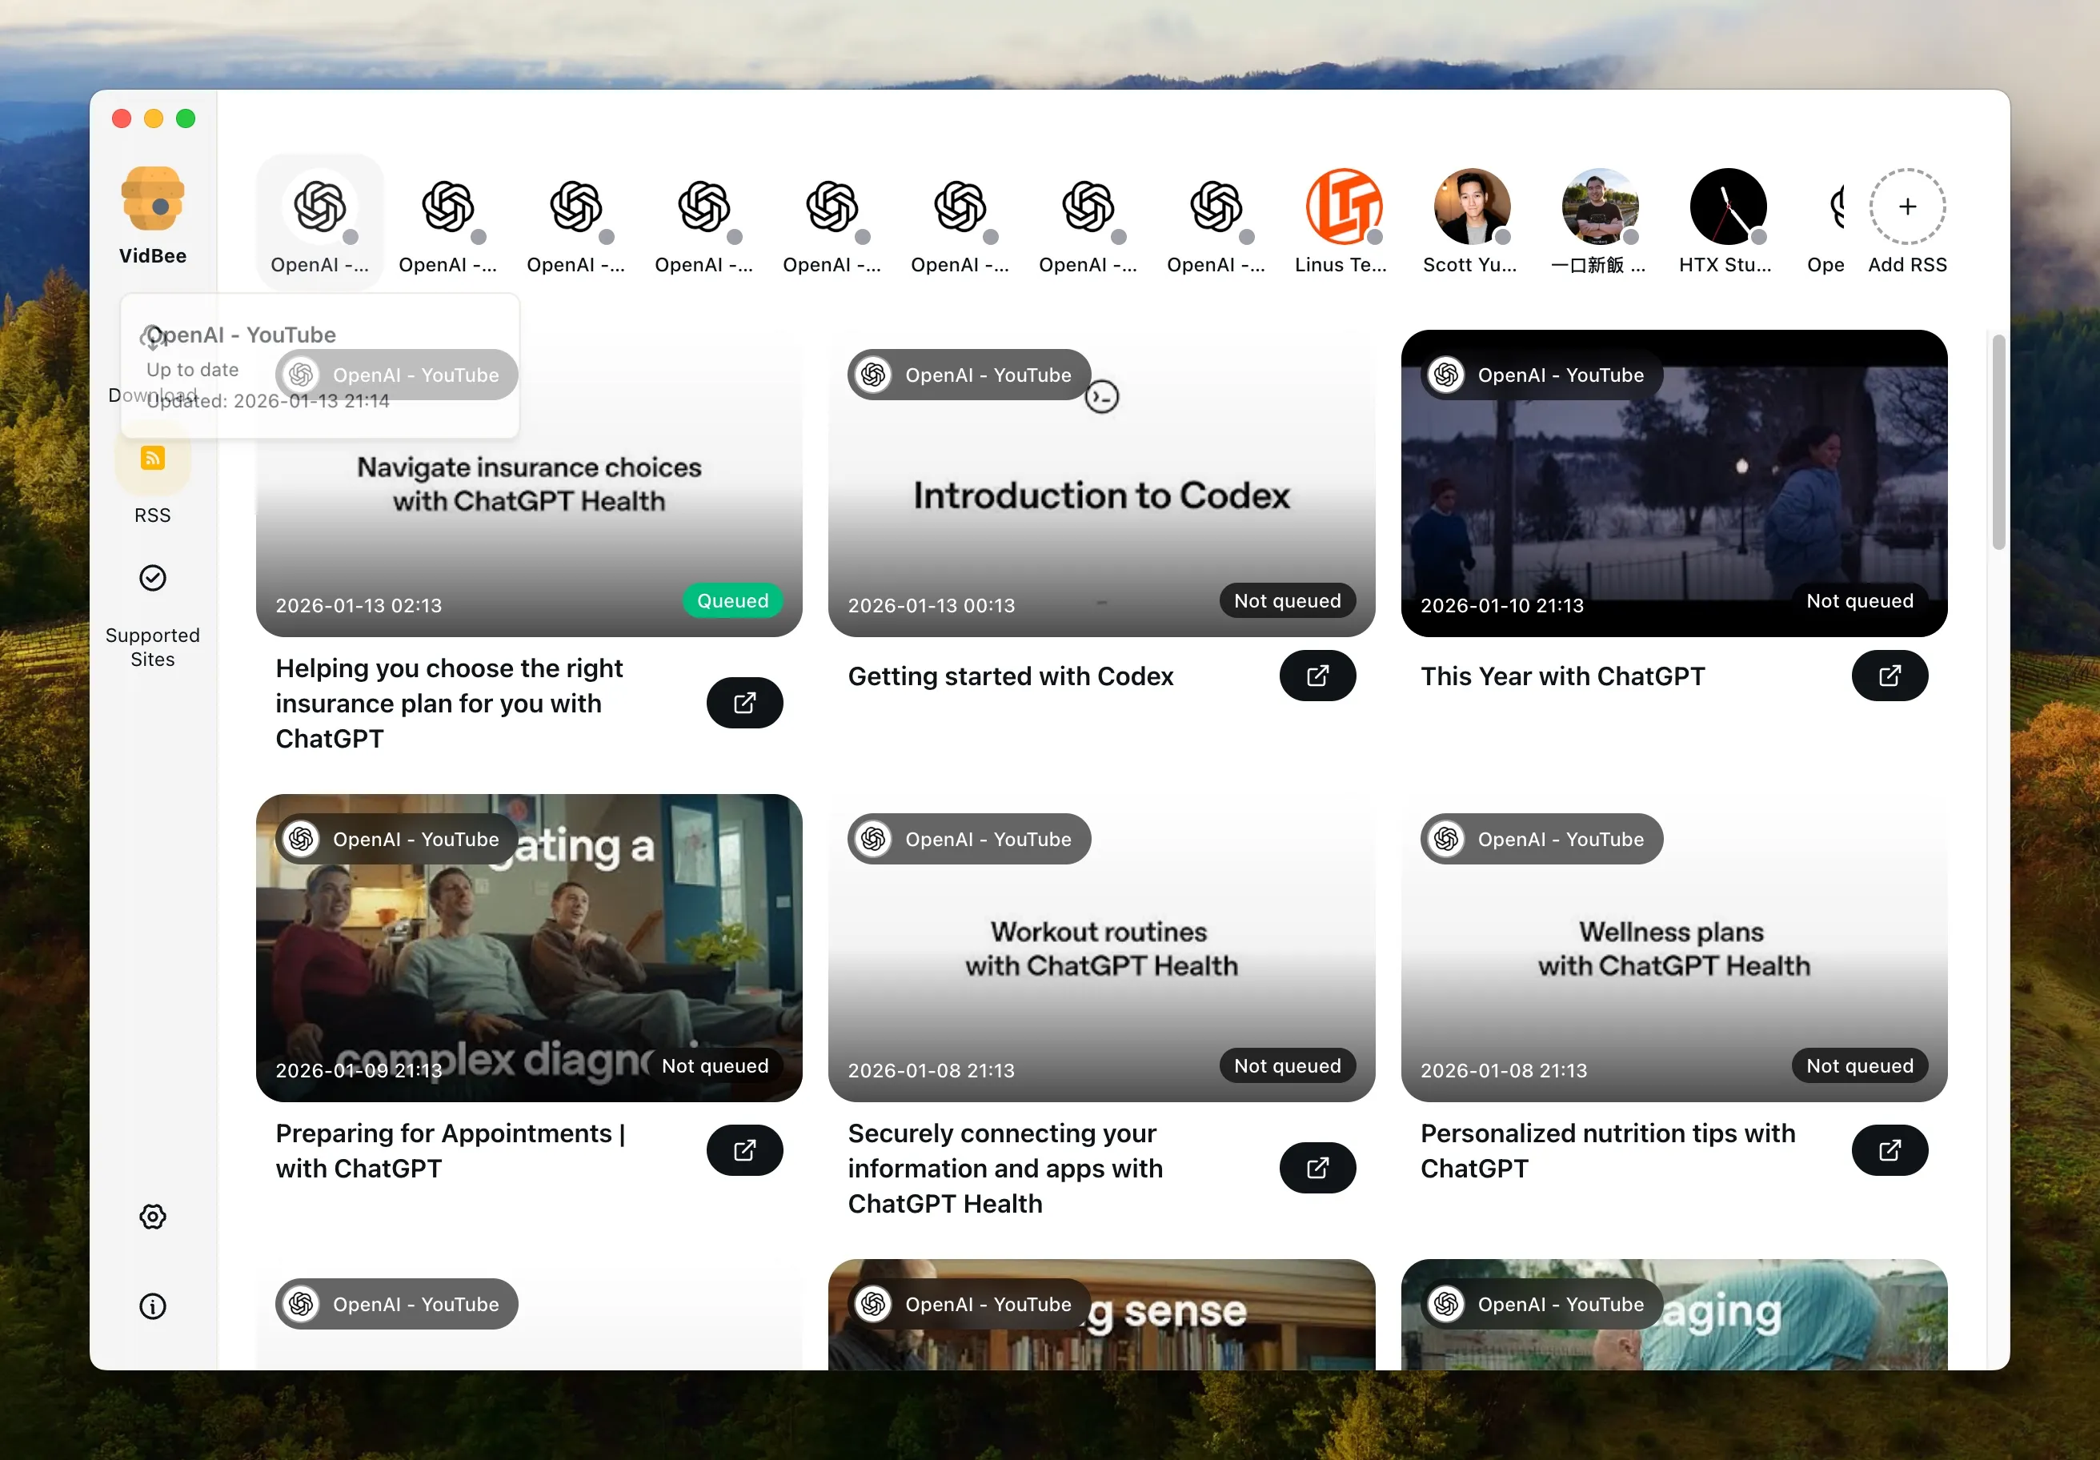Click the vertical scrollbar on the right

click(1998, 442)
